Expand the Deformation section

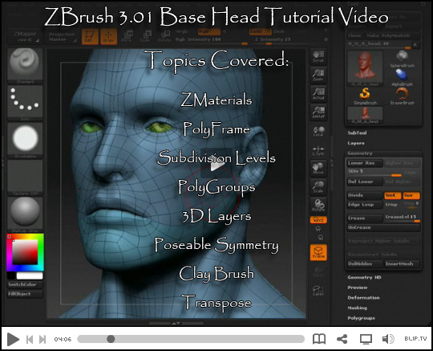pos(363,298)
